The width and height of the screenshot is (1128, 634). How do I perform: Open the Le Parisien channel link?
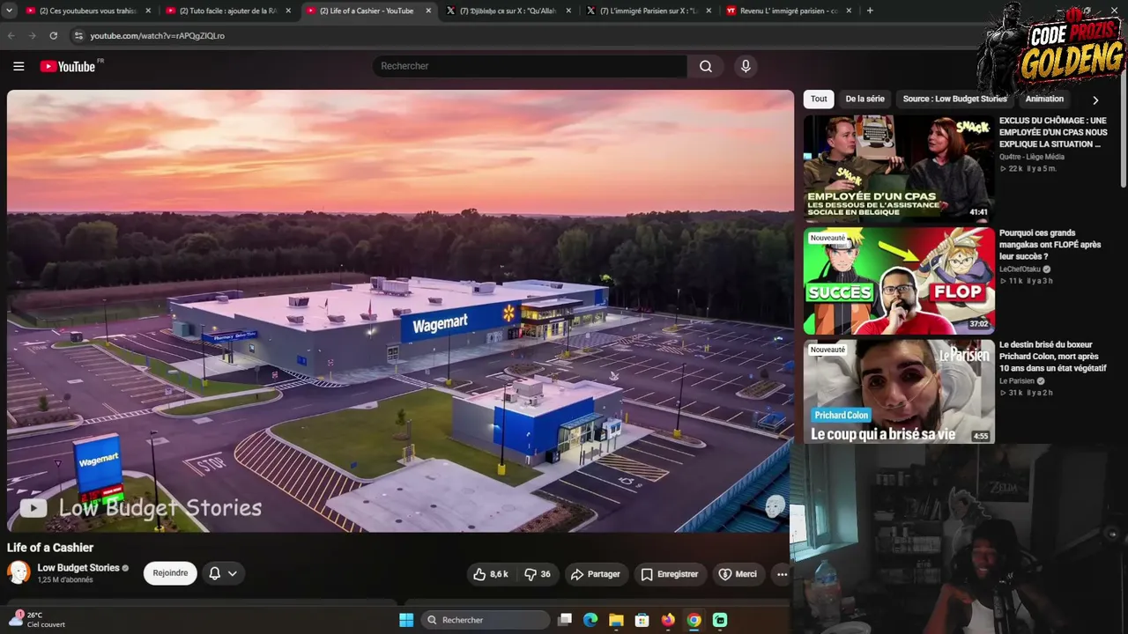point(1017,381)
